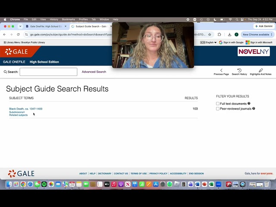Open Chrome downloads icon
Viewport: 276px width, 207px height.
[229, 34]
